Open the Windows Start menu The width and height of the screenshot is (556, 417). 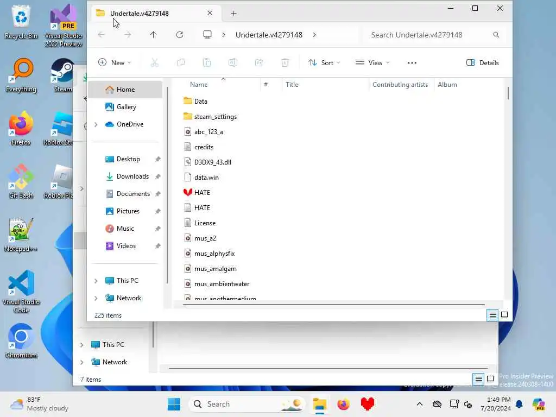pyautogui.click(x=174, y=404)
